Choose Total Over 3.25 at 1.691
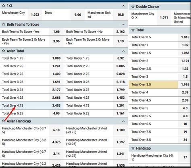Screen dimensions: 191x168 [x=56, y=82]
